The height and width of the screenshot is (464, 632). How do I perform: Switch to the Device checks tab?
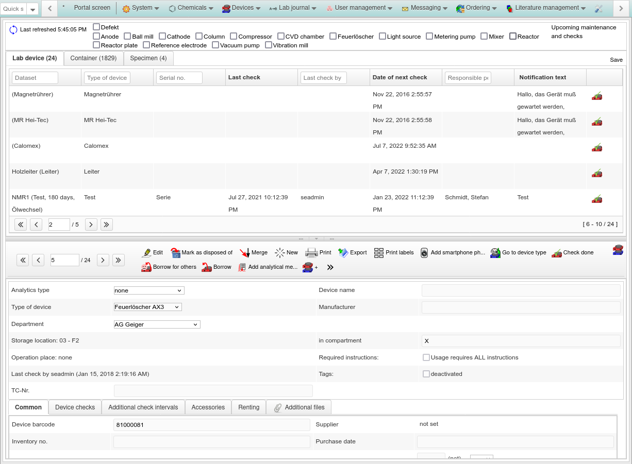pos(75,407)
